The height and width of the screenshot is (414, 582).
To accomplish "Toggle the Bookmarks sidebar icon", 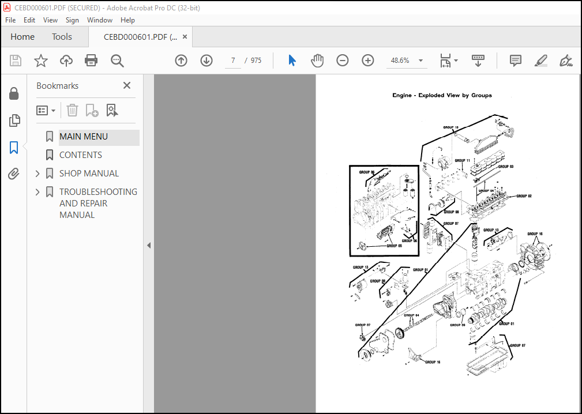I will pyautogui.click(x=14, y=147).
